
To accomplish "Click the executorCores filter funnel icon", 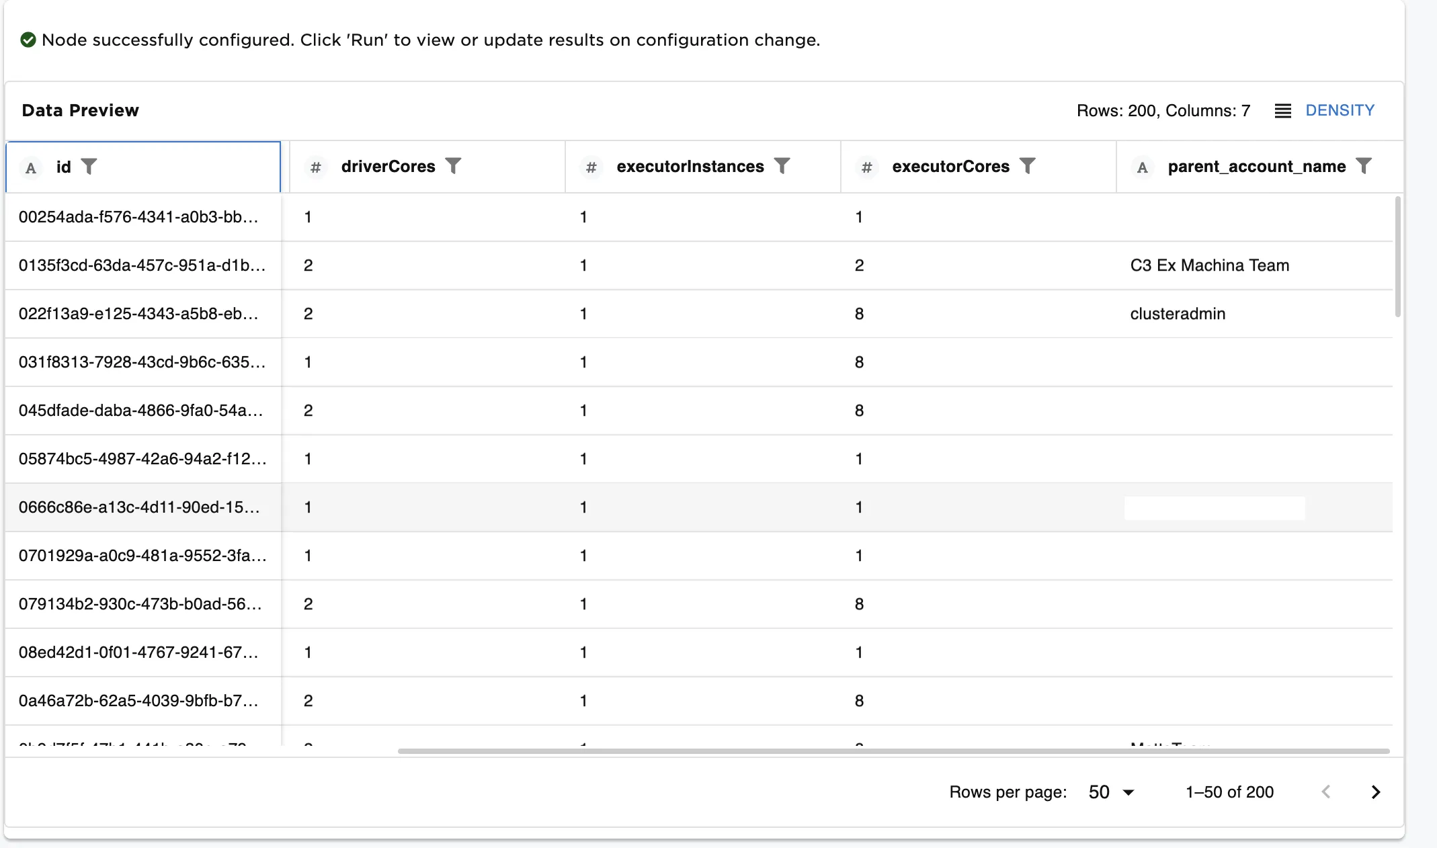I will (1027, 166).
